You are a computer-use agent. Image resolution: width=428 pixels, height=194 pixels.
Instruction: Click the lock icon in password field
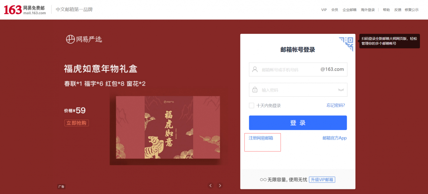click(x=255, y=90)
